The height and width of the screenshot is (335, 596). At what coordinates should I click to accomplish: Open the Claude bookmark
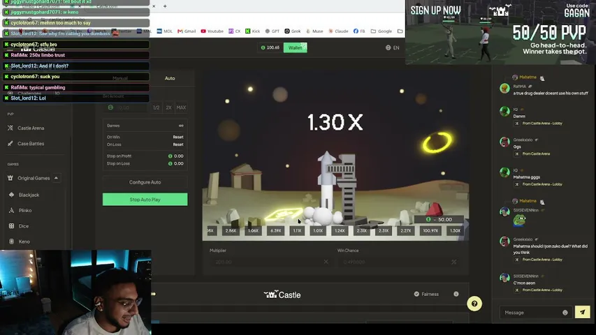point(338,31)
